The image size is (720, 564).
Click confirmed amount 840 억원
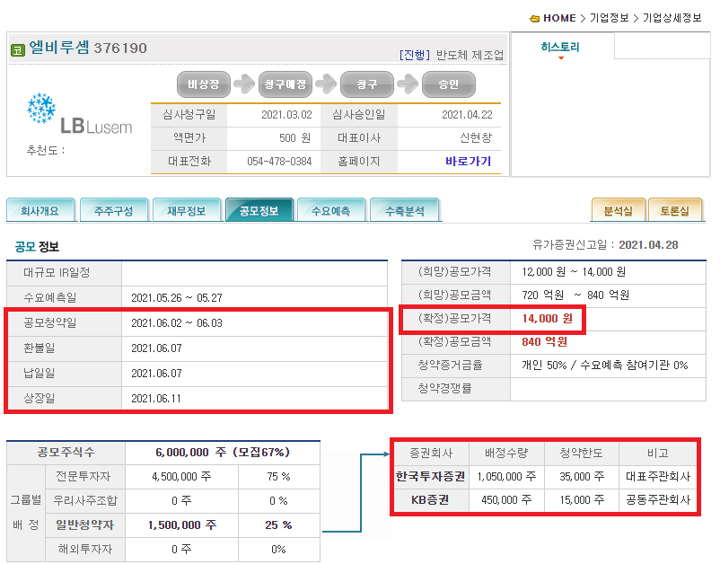point(545,341)
